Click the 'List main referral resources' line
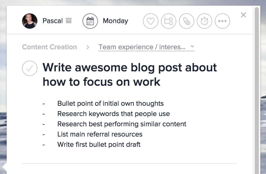The width and height of the screenshot is (266, 174). click(x=100, y=134)
